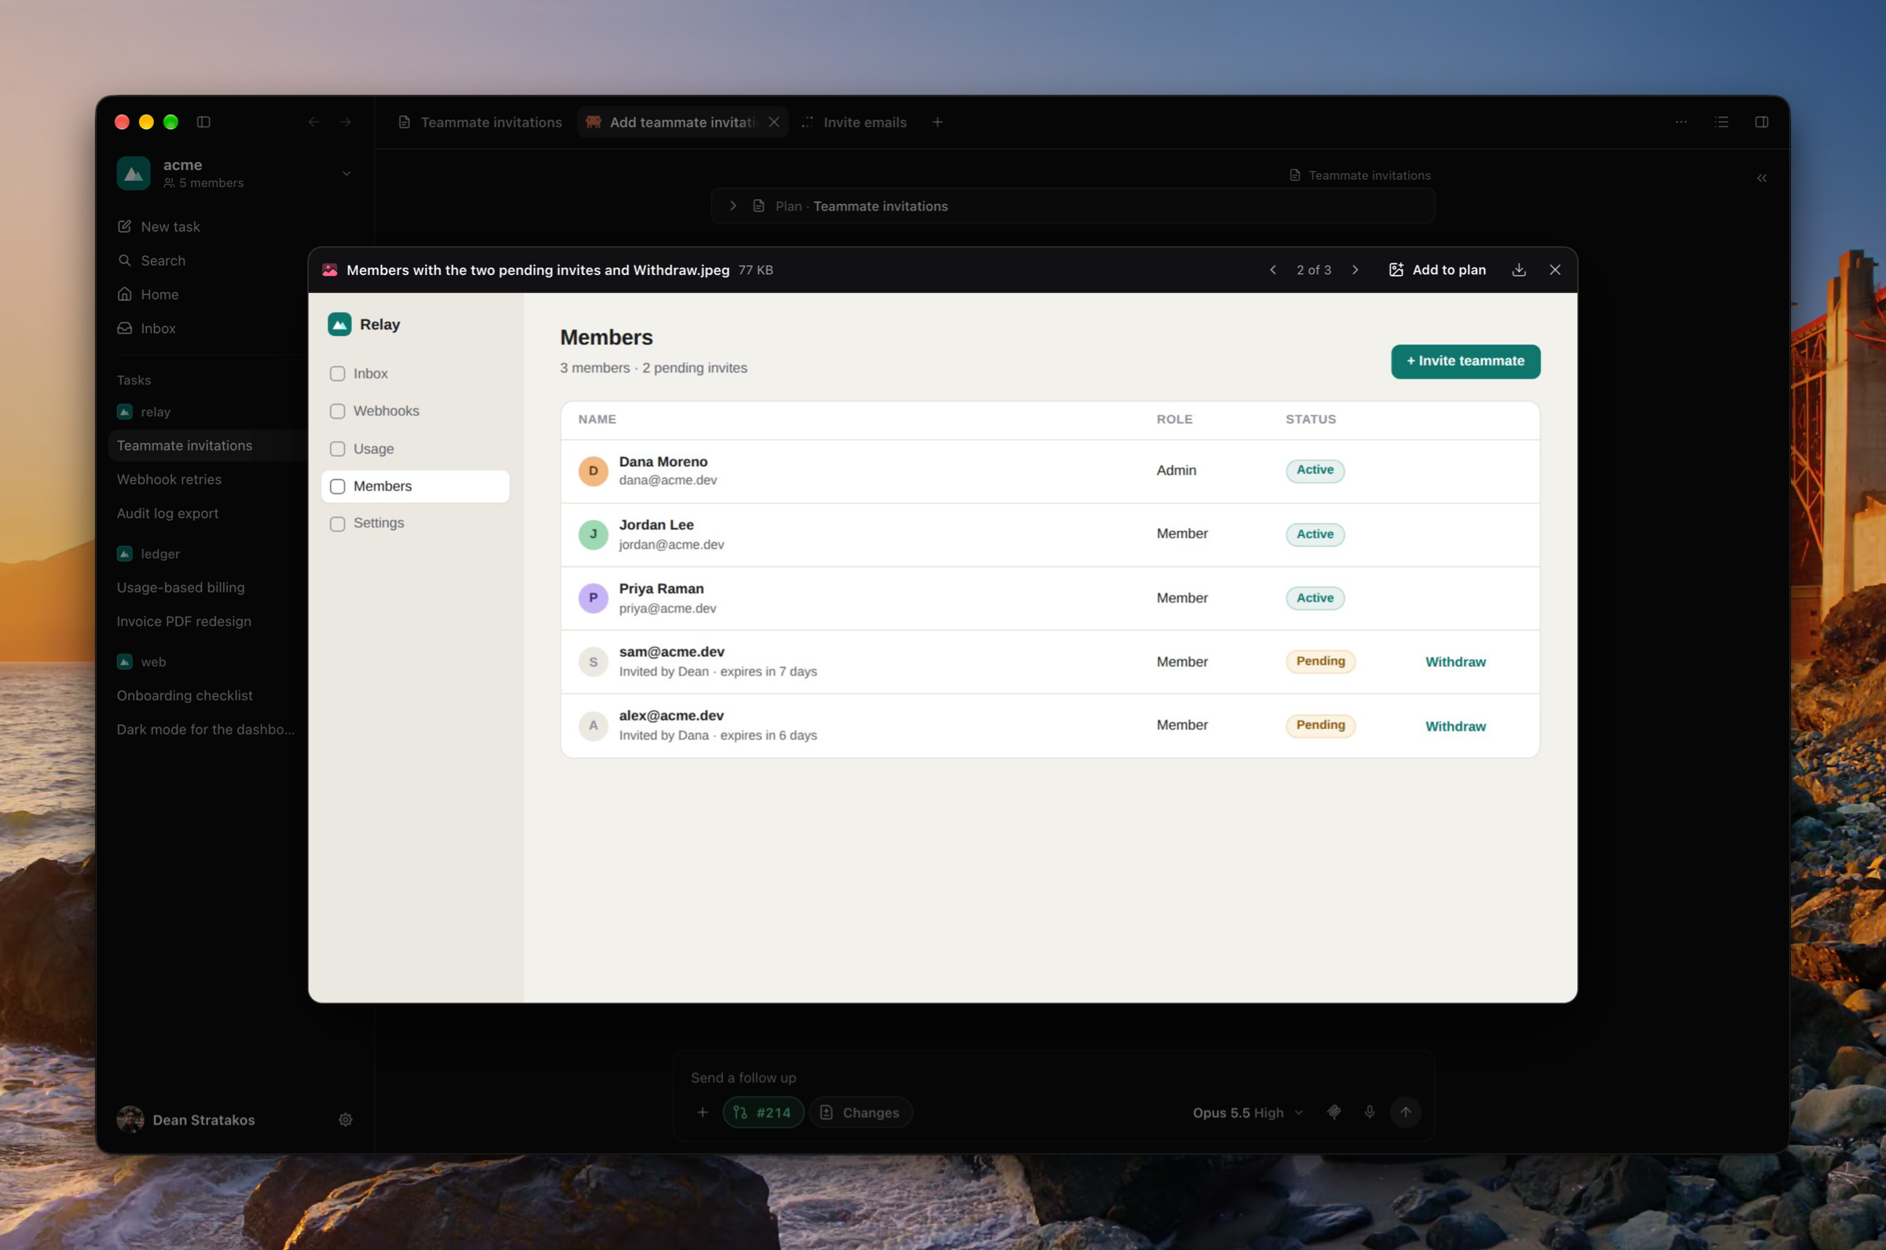
Task: Withdraw the sam@acme.dev pending invite
Action: (x=1455, y=662)
